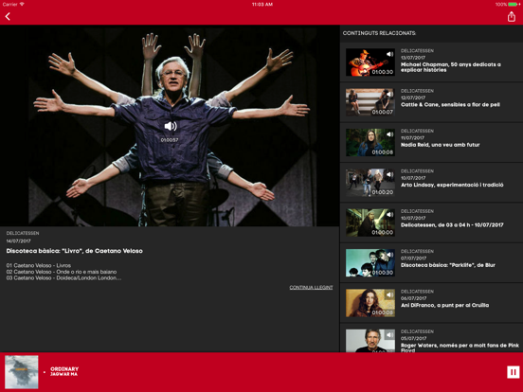The height and width of the screenshot is (392, 523).
Task: Click the Delicatessen label under main image
Action: (23, 233)
